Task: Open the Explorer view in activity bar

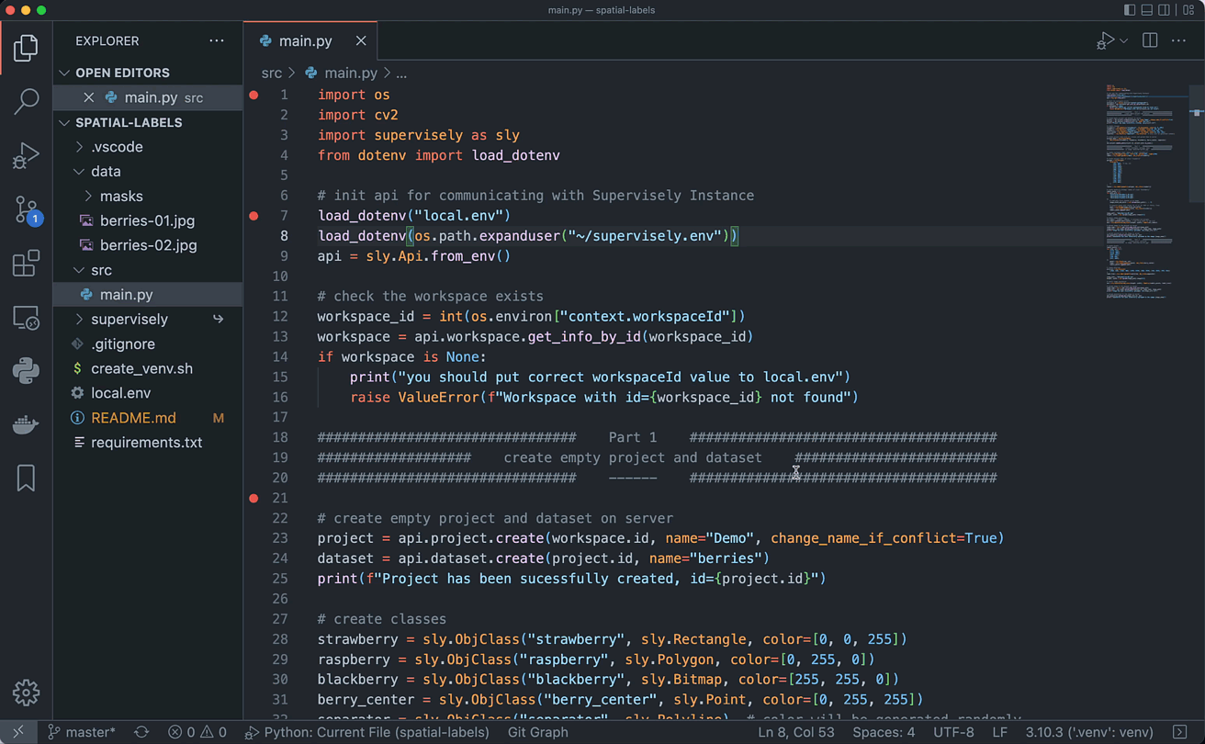Action: point(26,48)
